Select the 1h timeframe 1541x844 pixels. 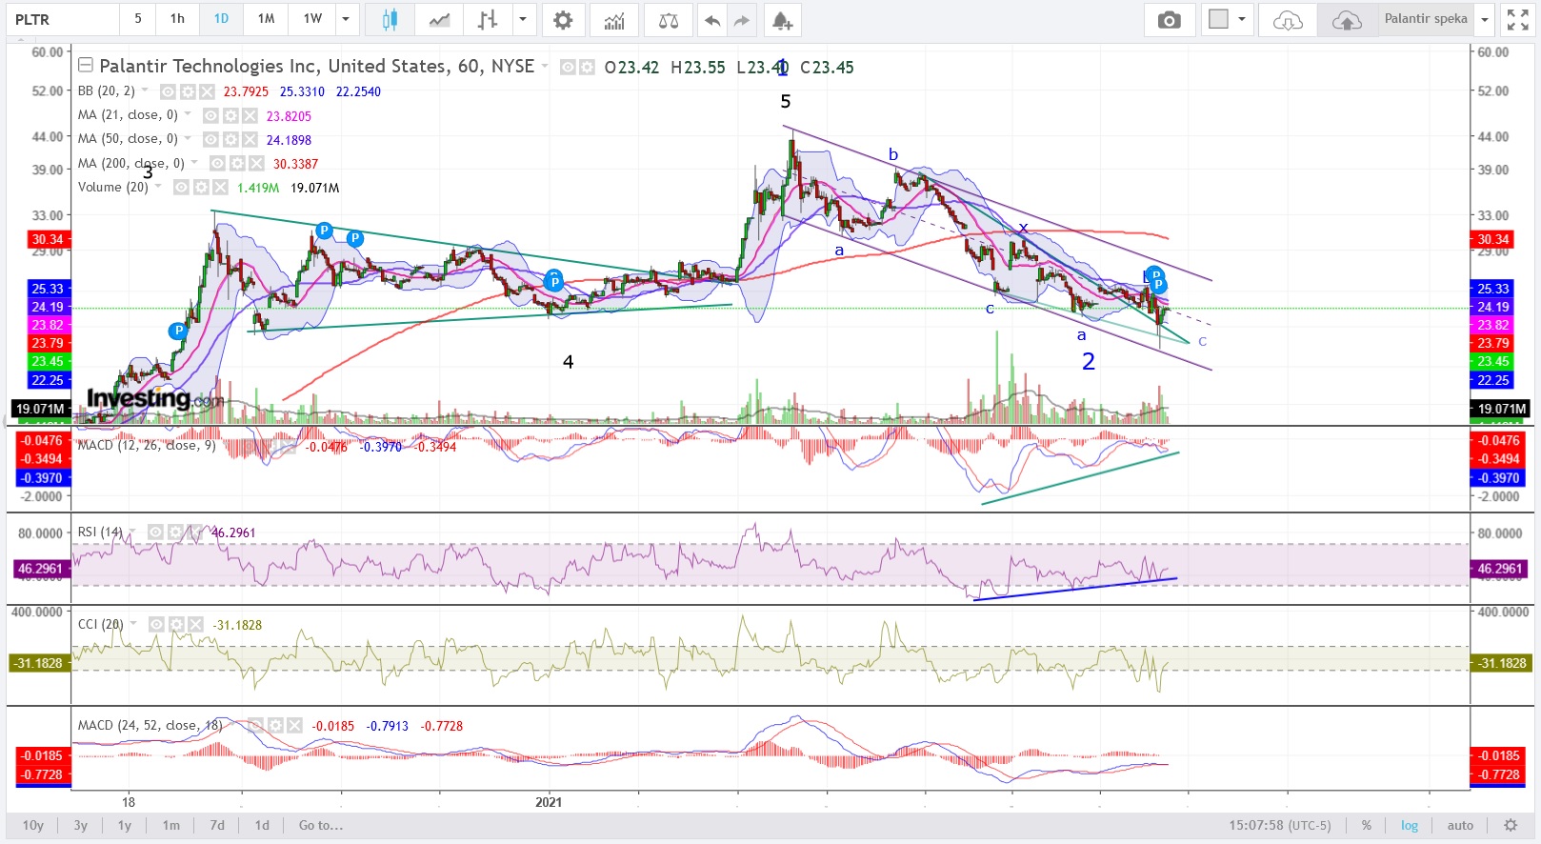[x=177, y=19]
